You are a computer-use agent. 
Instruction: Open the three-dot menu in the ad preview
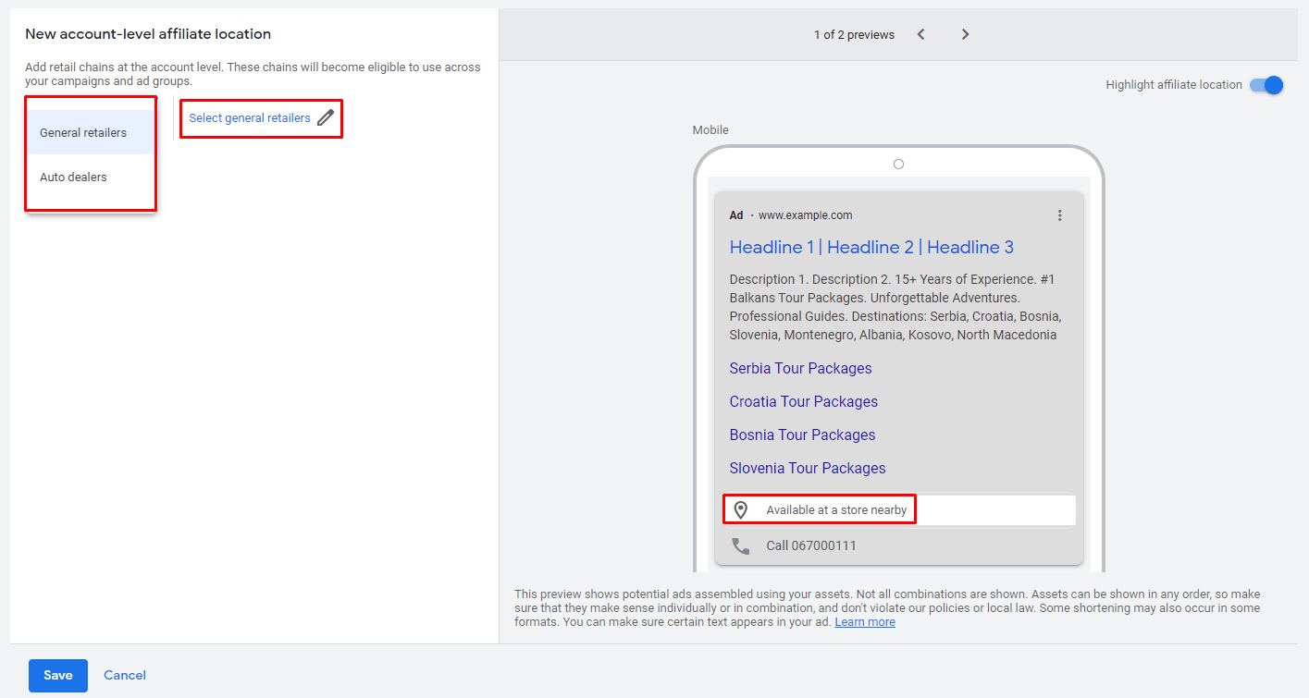click(1059, 215)
